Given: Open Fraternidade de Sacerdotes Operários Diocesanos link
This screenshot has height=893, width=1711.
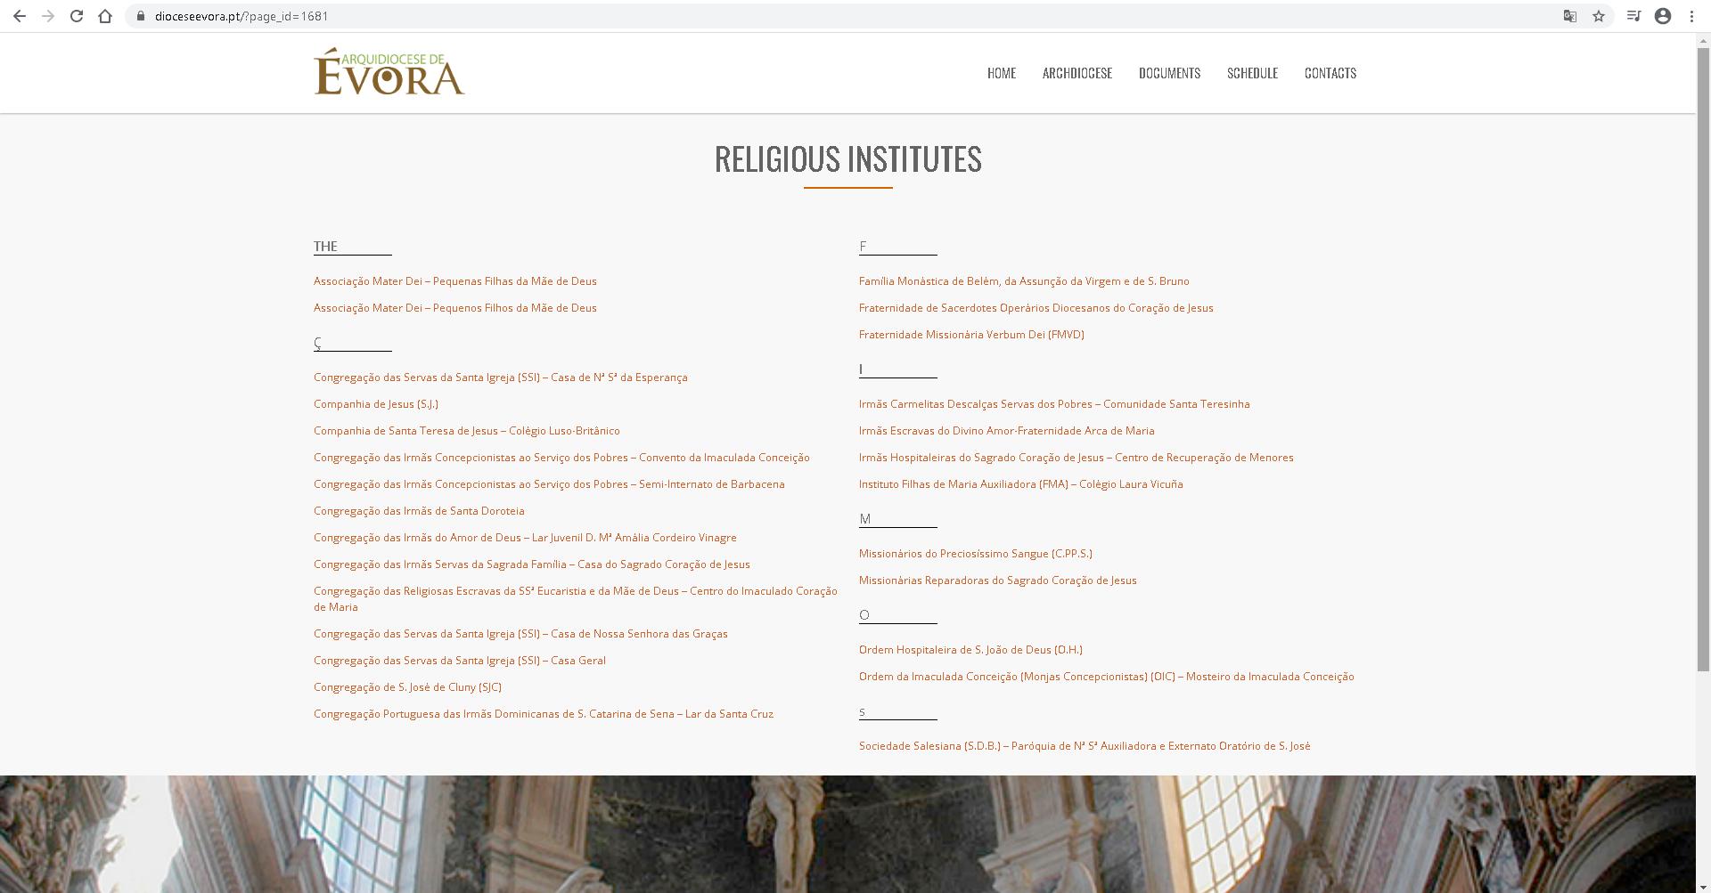Looking at the screenshot, I should click(1036, 308).
